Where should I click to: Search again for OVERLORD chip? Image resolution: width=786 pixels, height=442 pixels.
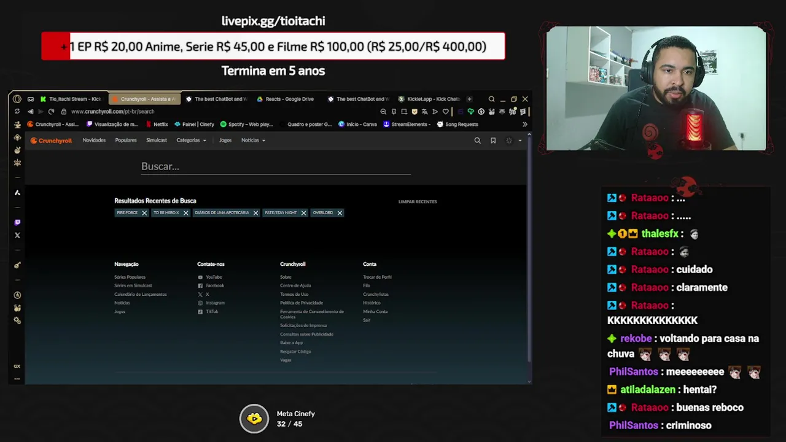[322, 213]
